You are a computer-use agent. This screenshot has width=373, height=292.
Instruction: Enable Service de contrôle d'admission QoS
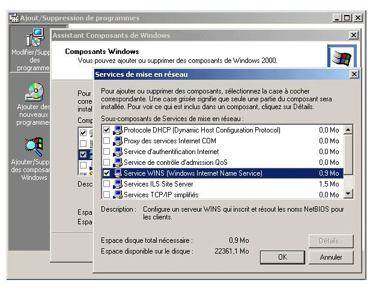click(x=106, y=162)
